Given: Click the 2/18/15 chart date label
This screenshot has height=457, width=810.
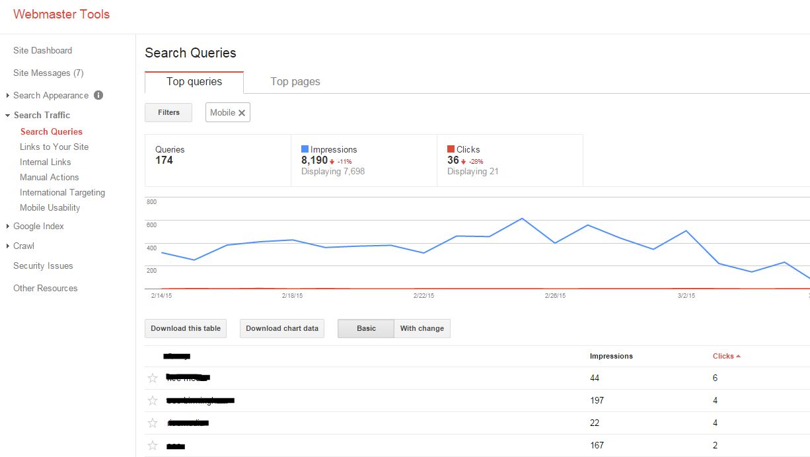Looking at the screenshot, I should pyautogui.click(x=292, y=296).
